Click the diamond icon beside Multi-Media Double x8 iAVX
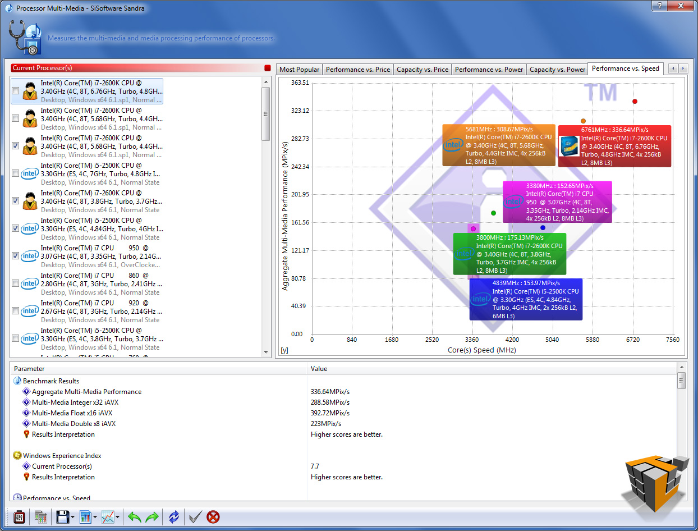 coord(26,424)
